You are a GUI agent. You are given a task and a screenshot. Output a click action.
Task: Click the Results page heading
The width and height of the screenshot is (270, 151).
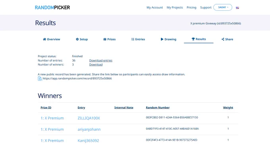pos(45,23)
